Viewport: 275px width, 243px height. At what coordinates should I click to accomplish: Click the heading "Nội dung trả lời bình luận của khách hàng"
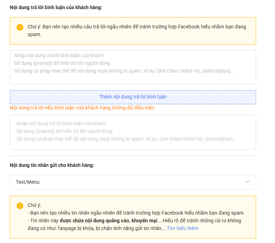(56, 7)
